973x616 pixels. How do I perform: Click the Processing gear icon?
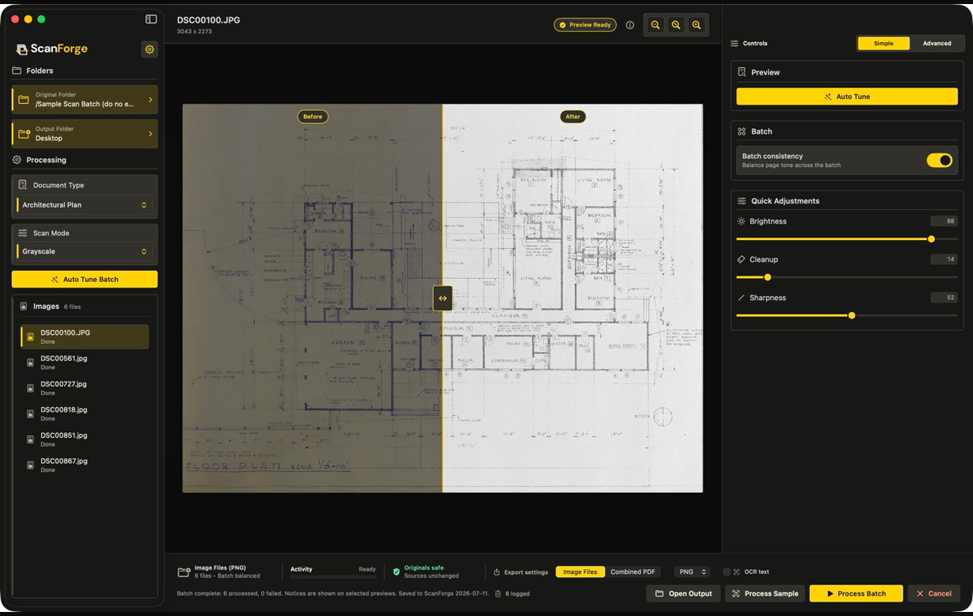(x=17, y=160)
